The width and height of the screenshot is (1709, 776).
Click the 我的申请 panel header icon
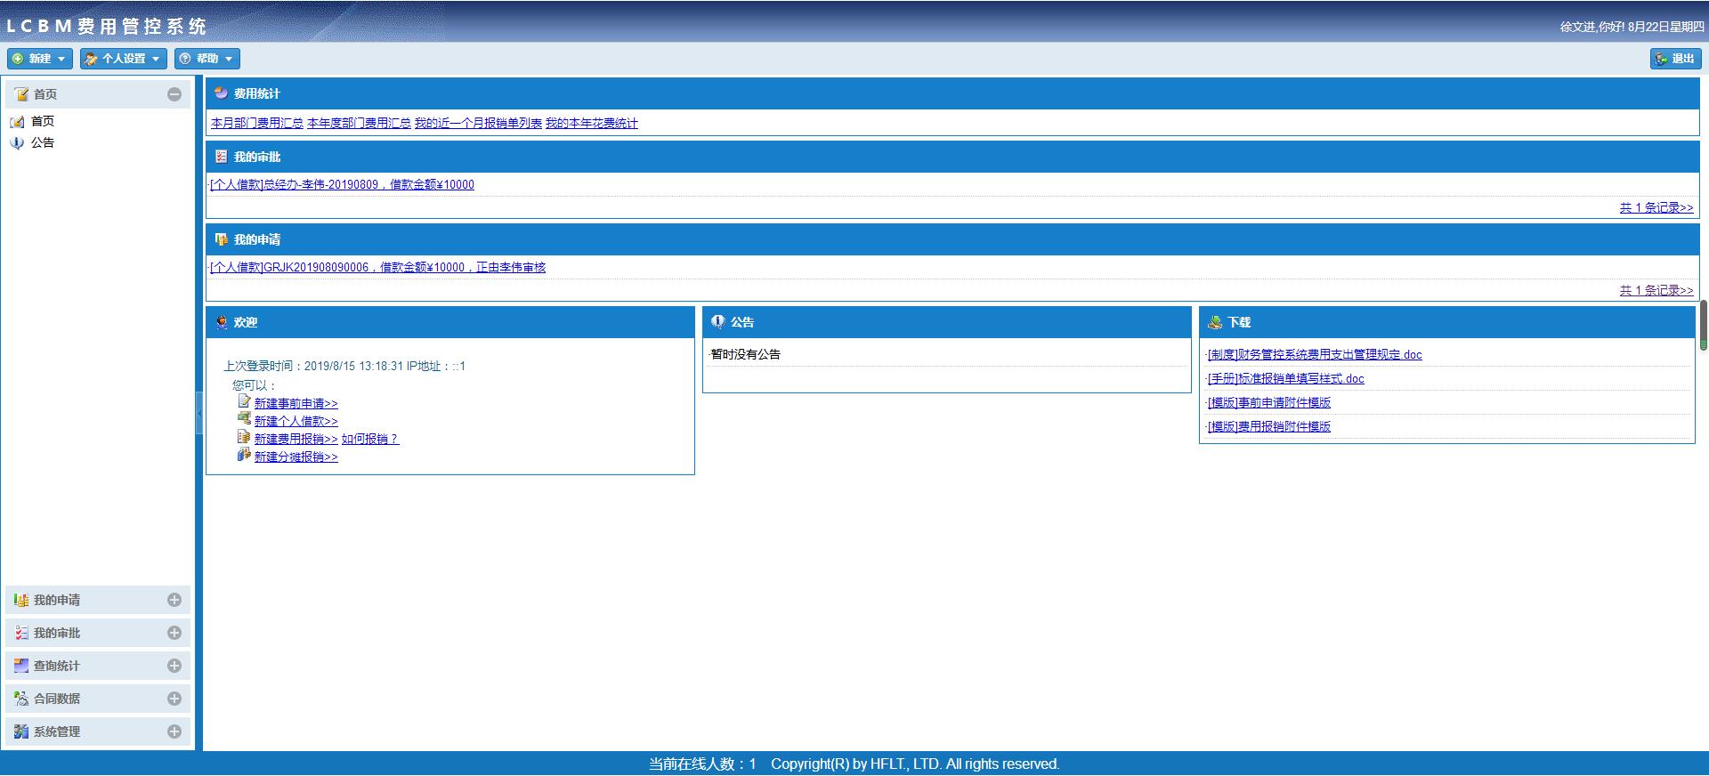tap(221, 239)
